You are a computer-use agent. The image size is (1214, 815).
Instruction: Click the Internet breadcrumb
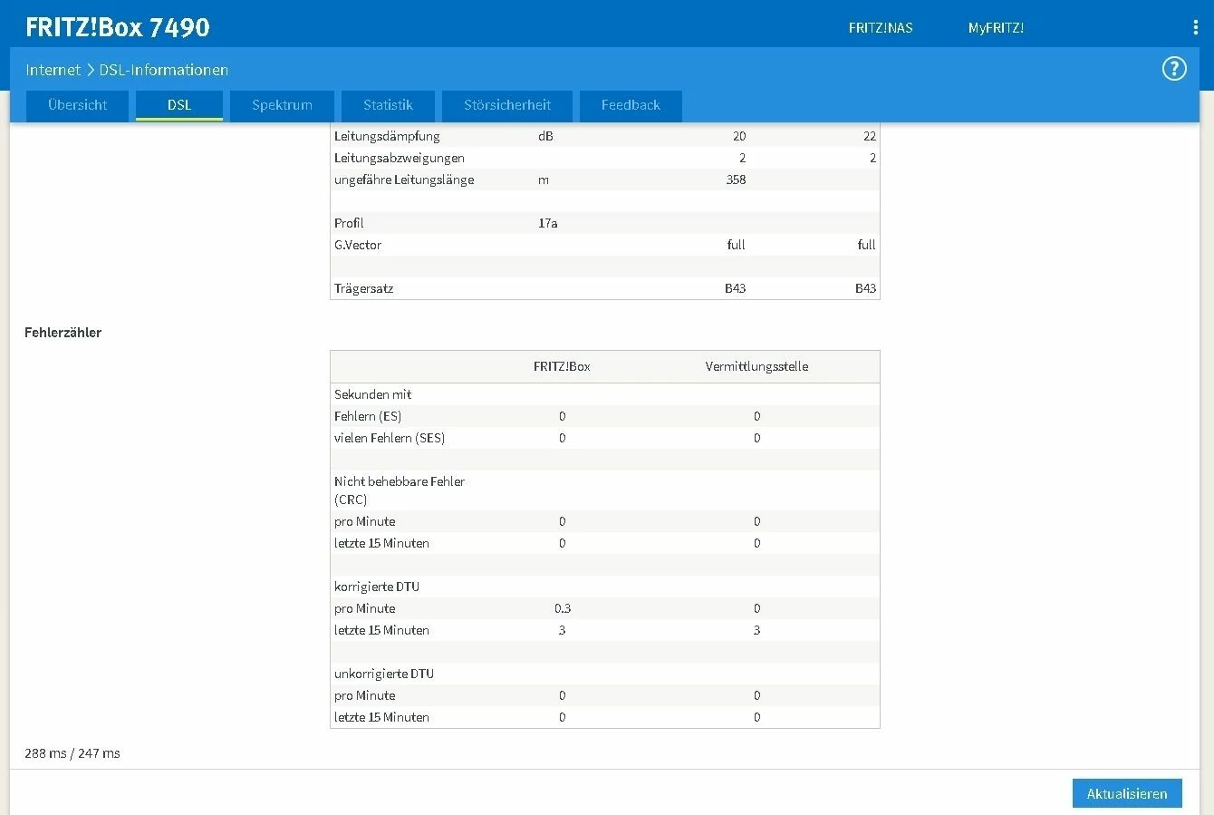53,70
